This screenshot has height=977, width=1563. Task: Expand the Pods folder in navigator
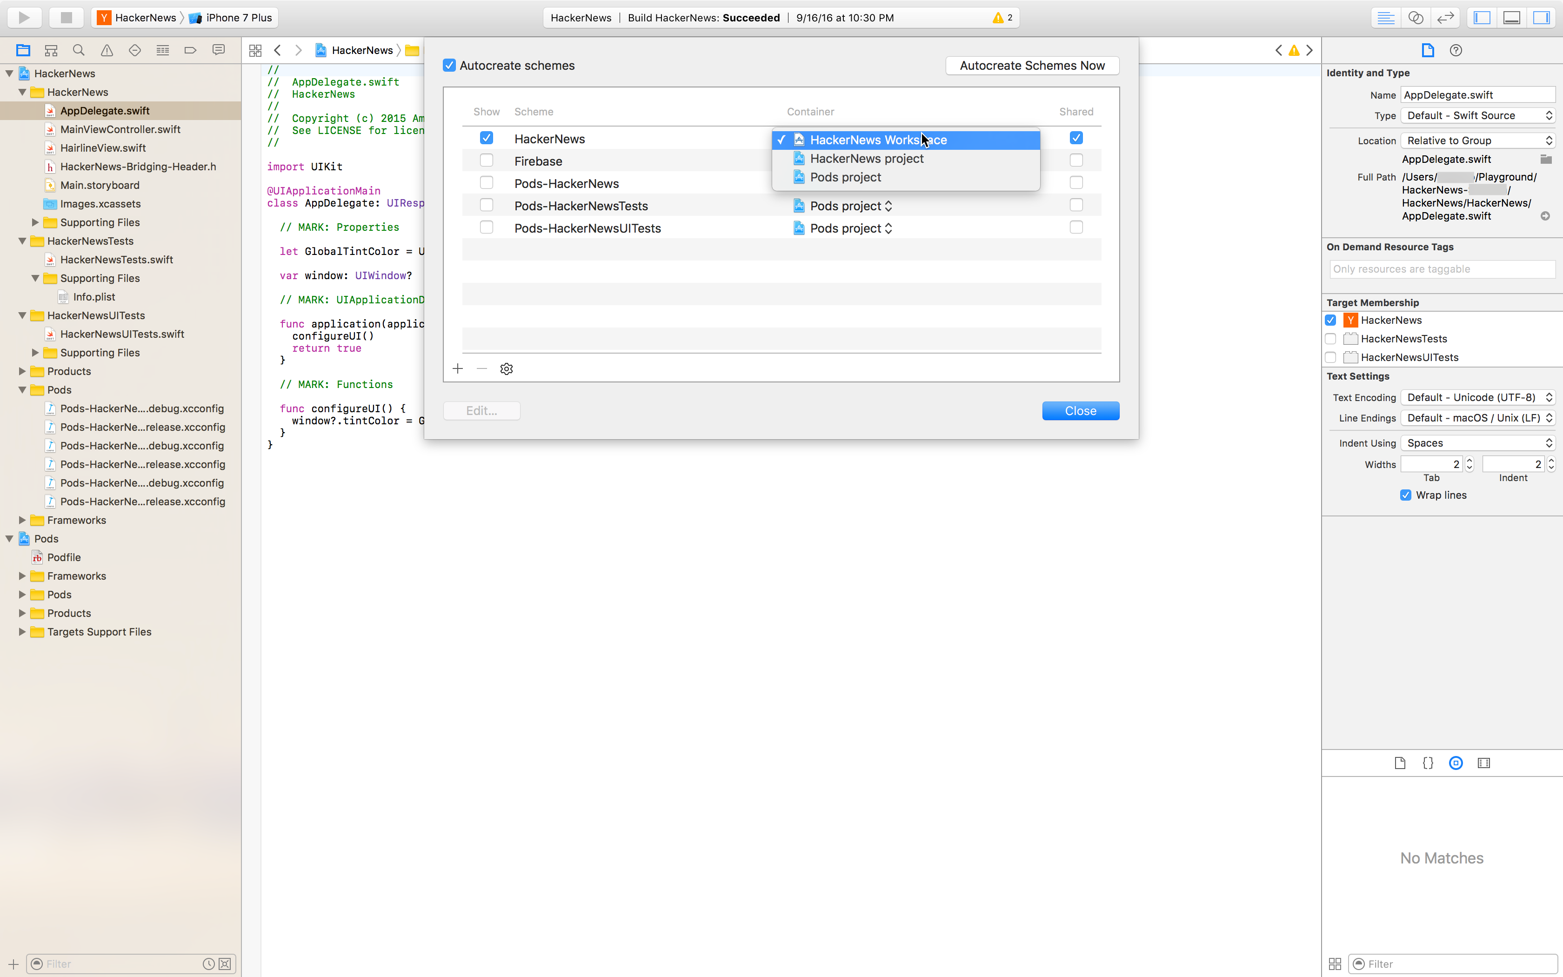click(x=21, y=594)
